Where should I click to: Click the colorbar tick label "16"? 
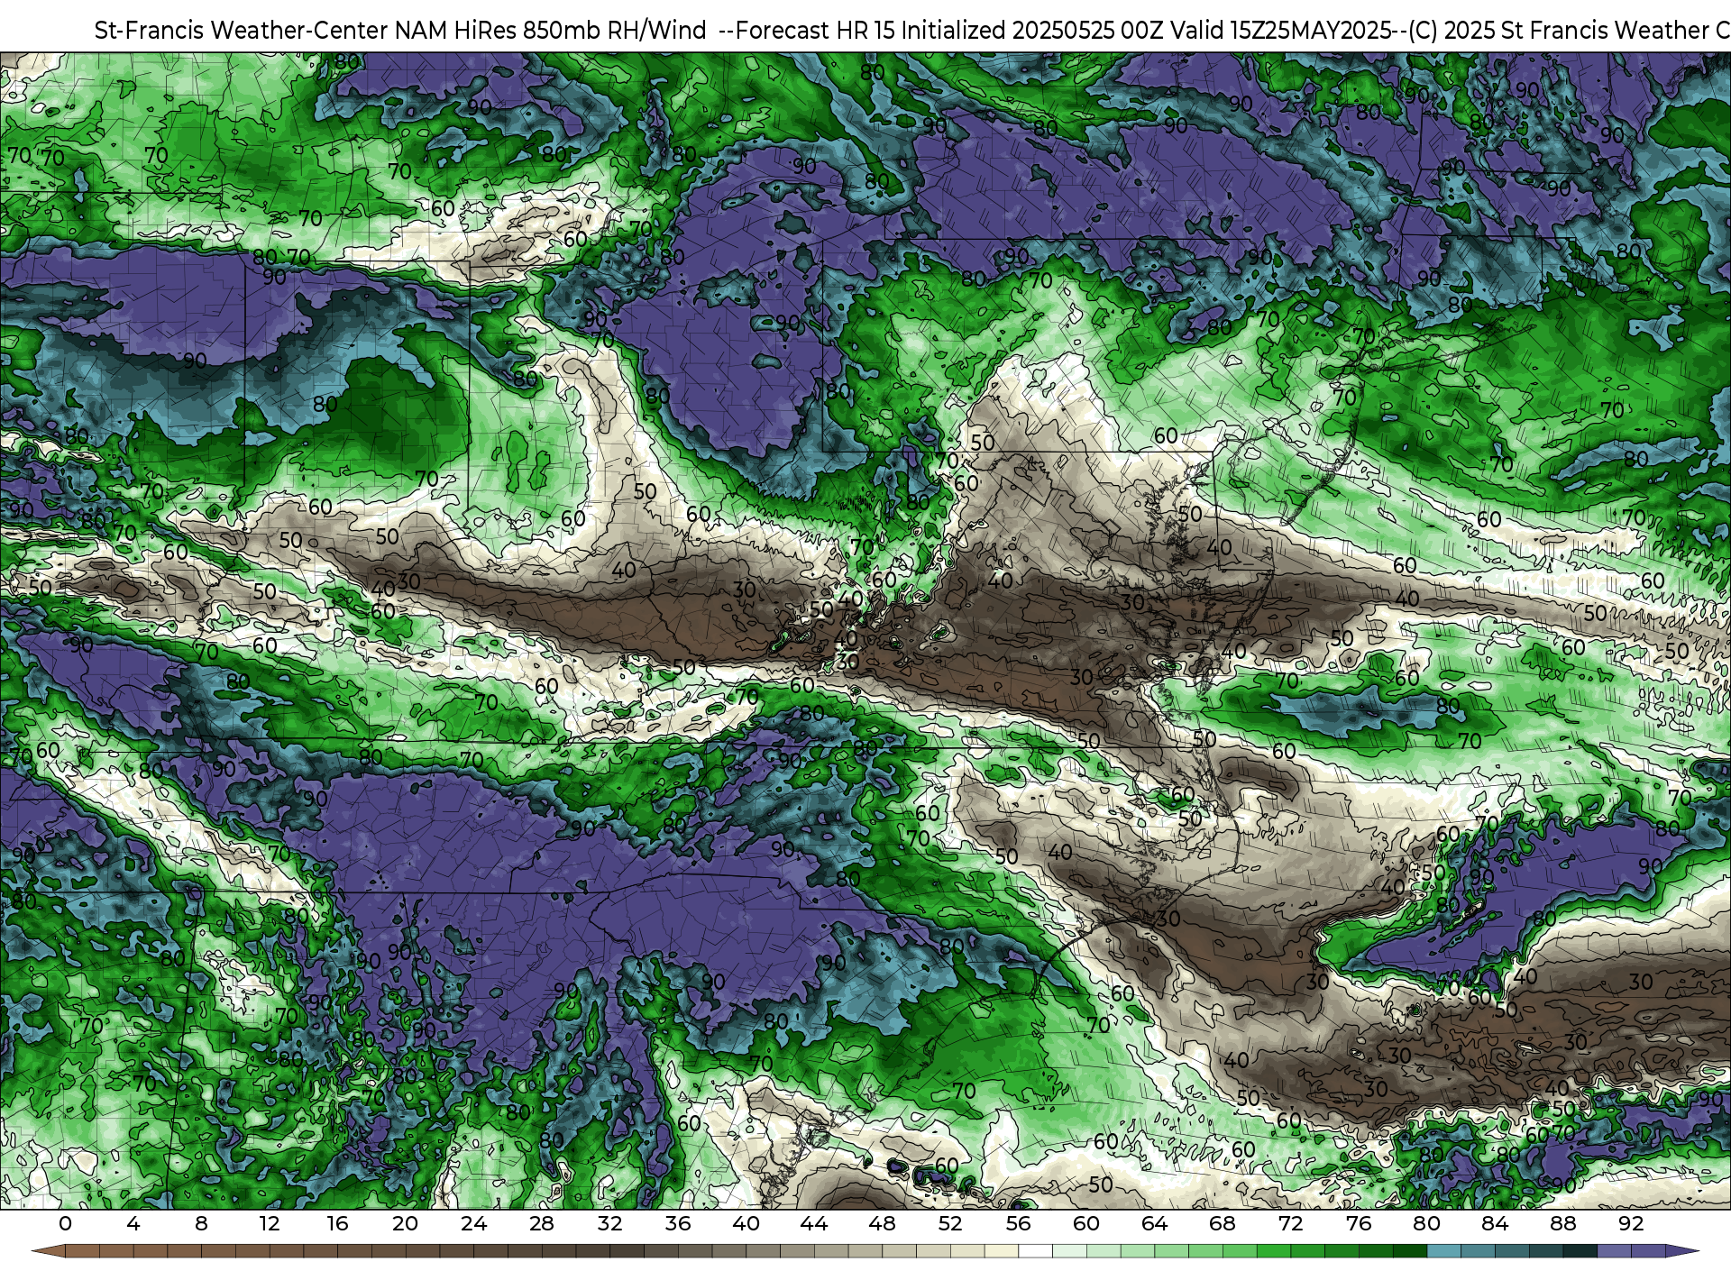point(337,1223)
